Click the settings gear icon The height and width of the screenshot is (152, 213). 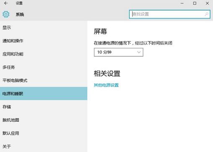click(x=6, y=14)
